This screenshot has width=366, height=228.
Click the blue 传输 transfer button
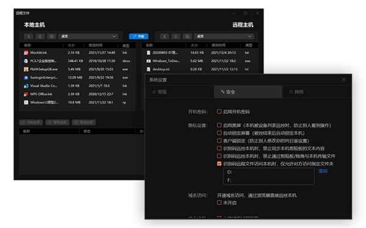(138, 37)
